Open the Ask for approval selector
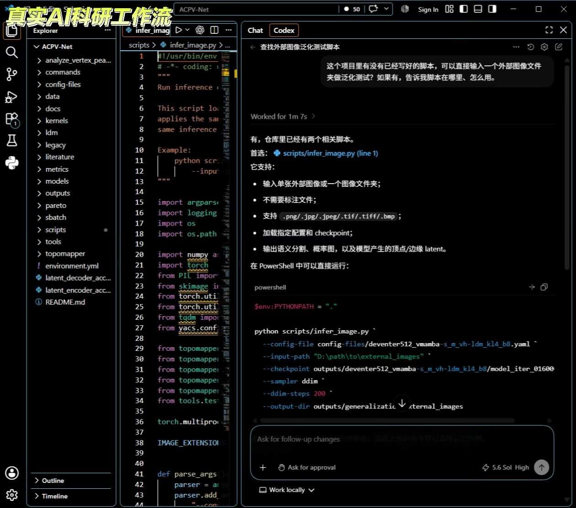 tap(307, 467)
